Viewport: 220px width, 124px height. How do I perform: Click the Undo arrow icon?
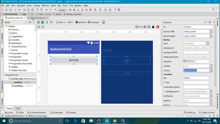tap(15, 10)
